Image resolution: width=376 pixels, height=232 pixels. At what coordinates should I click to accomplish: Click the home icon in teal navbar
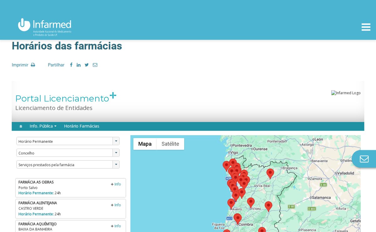(x=21, y=126)
